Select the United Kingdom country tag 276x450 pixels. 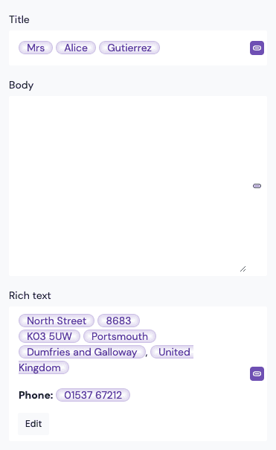(x=172, y=352)
